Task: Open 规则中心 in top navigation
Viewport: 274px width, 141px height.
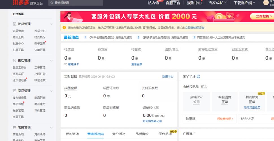Action: point(194,3)
